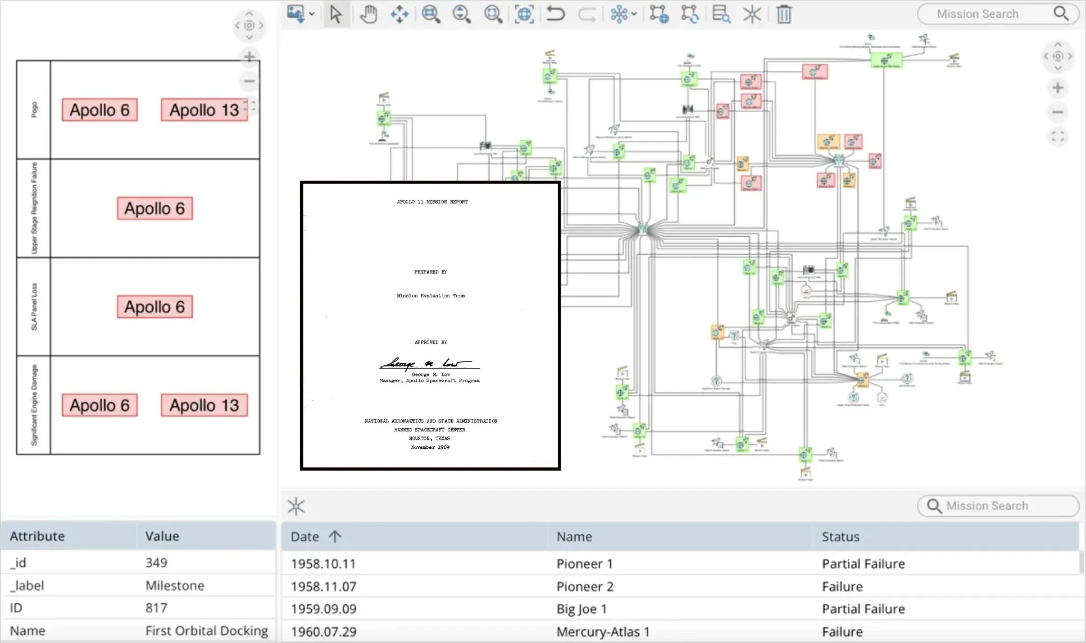The image size is (1086, 643).
Task: Click the First Orbital Docking value
Action: (x=207, y=631)
